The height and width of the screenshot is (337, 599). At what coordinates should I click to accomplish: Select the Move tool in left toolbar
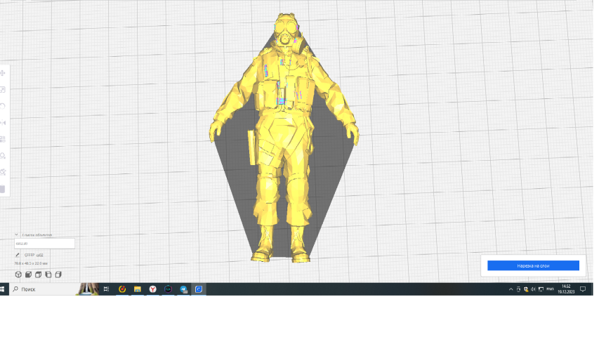pos(3,73)
